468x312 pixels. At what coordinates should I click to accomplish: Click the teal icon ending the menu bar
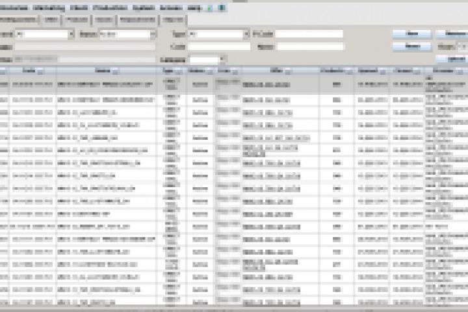(222, 8)
